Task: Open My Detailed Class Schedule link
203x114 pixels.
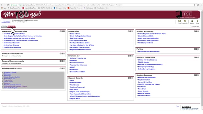Action: (x=80, y=47)
